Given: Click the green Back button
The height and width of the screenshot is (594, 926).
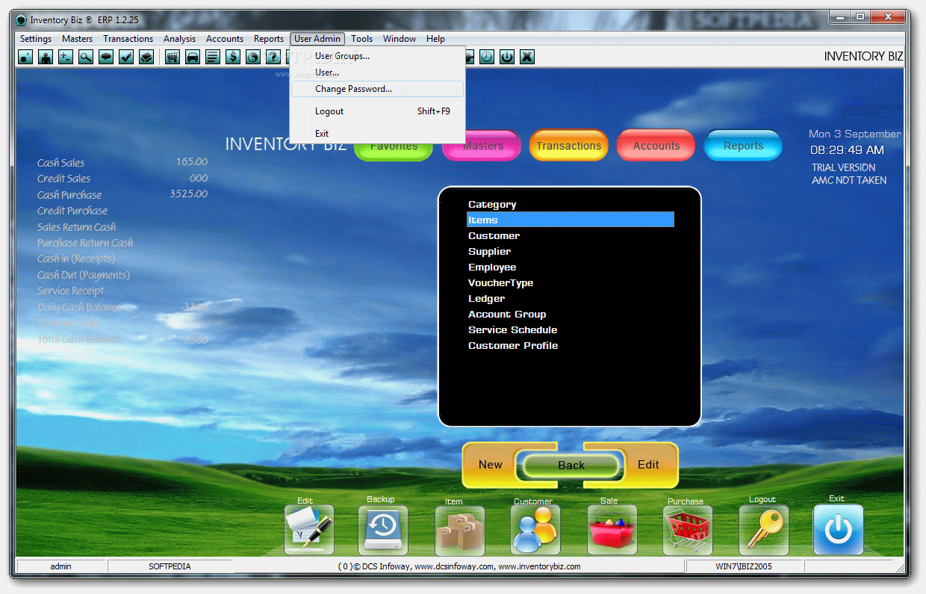Looking at the screenshot, I should 571,465.
